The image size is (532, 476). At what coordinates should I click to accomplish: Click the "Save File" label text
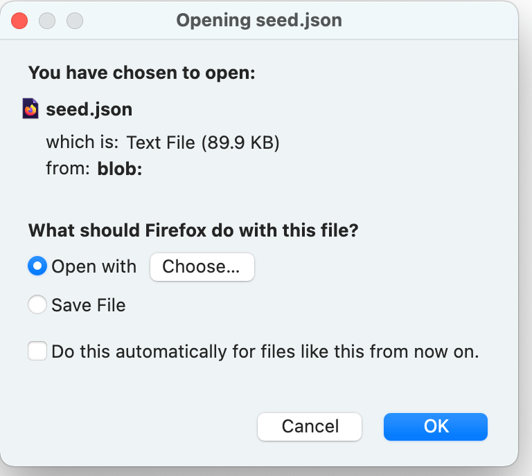pyautogui.click(x=89, y=305)
